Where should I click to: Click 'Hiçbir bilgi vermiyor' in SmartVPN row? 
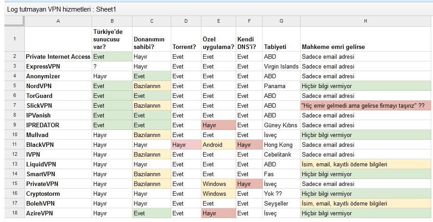tap(365, 174)
